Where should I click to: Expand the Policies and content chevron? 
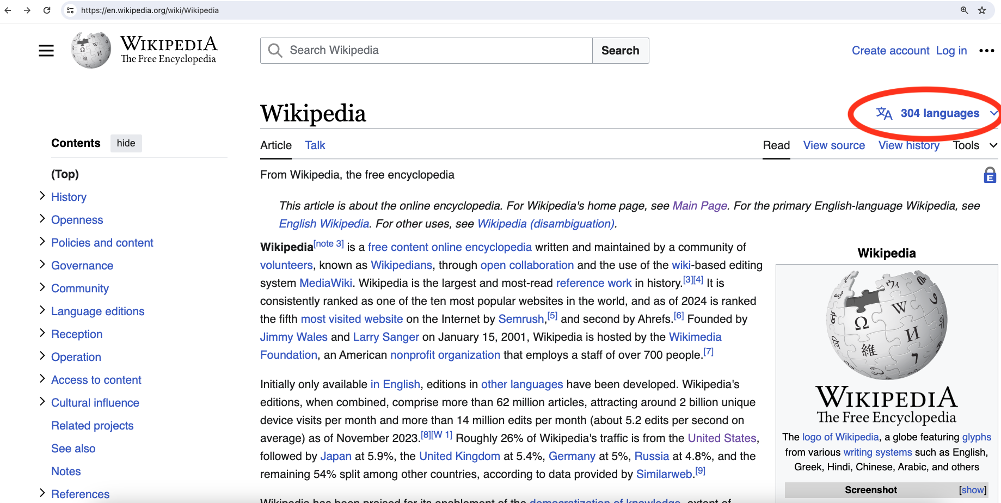coord(42,242)
